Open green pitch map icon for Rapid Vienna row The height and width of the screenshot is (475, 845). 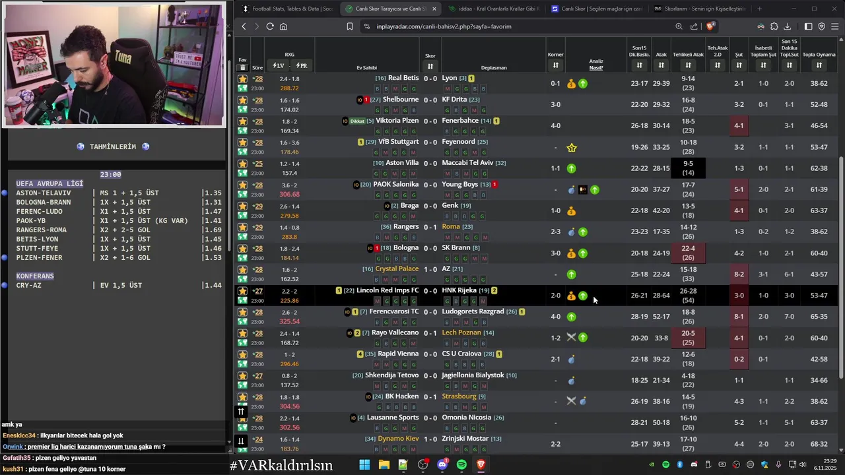coord(242,364)
